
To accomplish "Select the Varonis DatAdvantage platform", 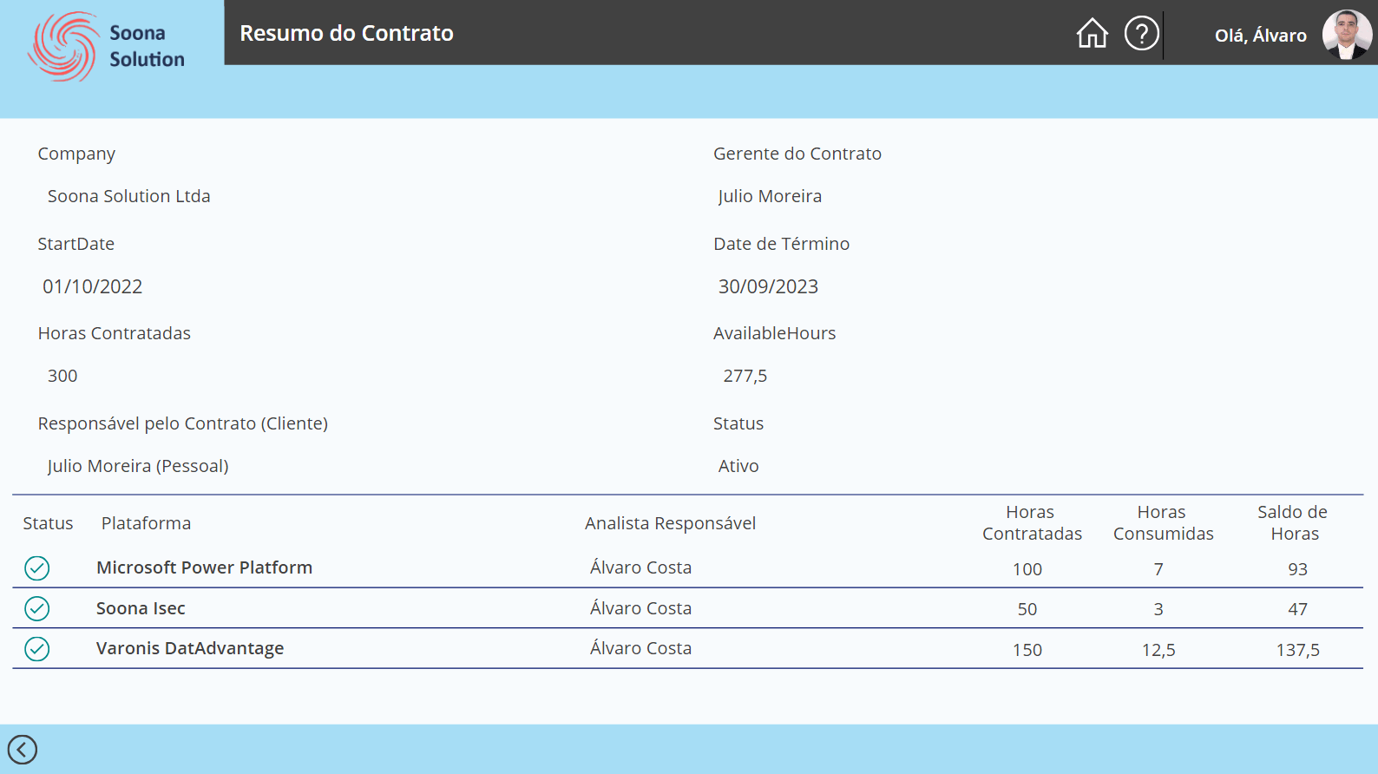I will (190, 648).
